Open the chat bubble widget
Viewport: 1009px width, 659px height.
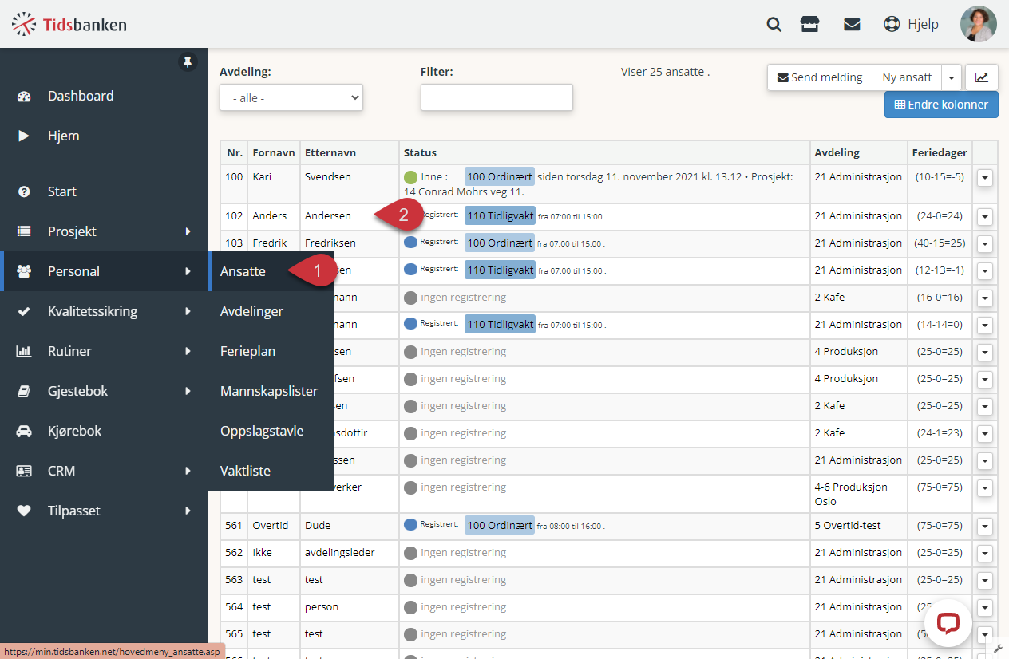click(x=948, y=623)
